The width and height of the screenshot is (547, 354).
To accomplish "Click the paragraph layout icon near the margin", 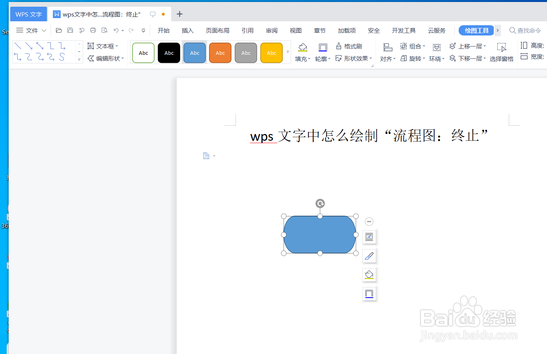I will 206,156.
